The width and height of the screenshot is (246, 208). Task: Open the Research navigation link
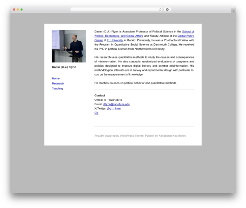coord(58,84)
